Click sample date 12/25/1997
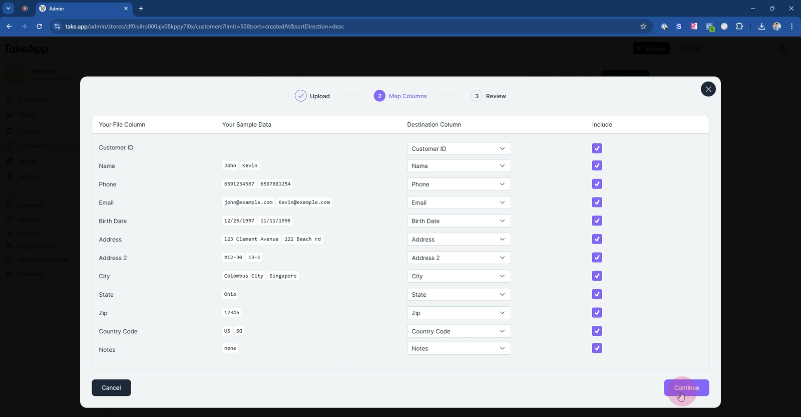Image resolution: width=801 pixels, height=417 pixels. click(x=239, y=221)
